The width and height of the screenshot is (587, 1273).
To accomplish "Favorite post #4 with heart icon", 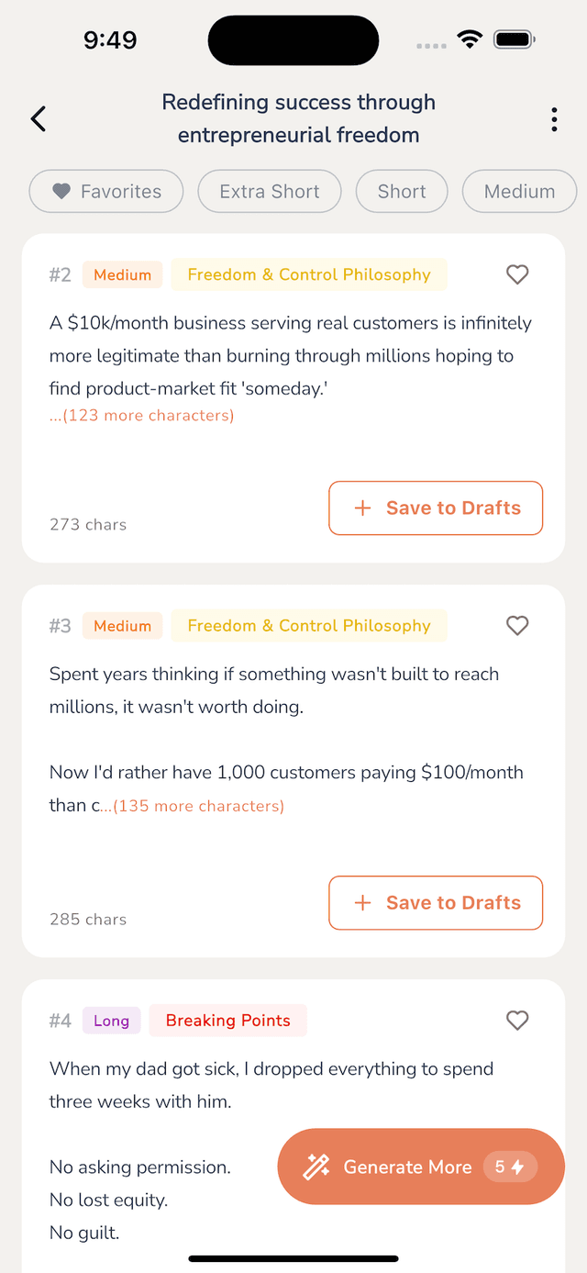I will pyautogui.click(x=517, y=1021).
